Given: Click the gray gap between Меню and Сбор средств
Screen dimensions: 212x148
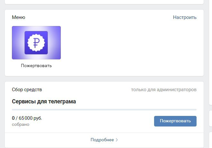Looking at the screenshot, I should tap(104, 79).
